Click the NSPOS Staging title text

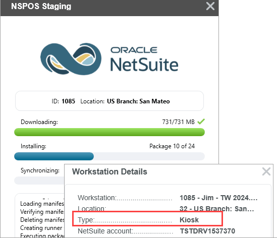click(41, 7)
